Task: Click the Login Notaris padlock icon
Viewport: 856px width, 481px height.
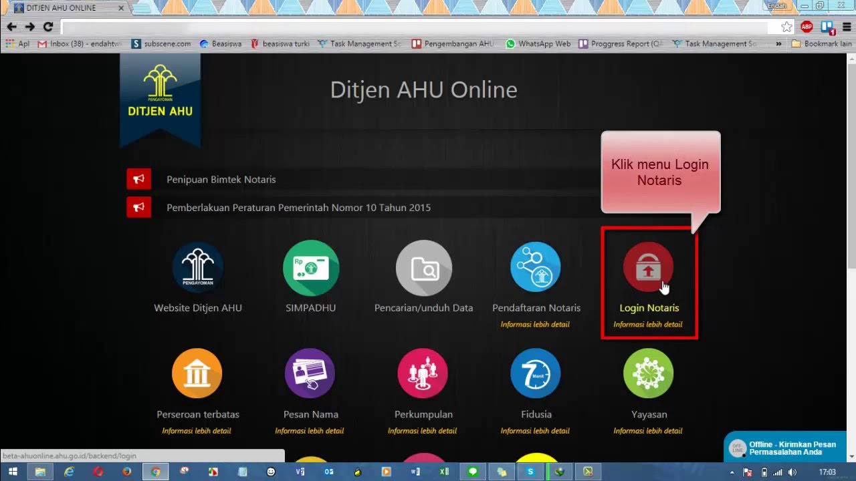Action: point(648,267)
